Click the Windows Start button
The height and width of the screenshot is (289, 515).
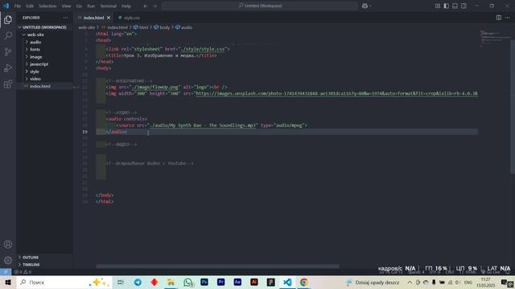pos(8,282)
